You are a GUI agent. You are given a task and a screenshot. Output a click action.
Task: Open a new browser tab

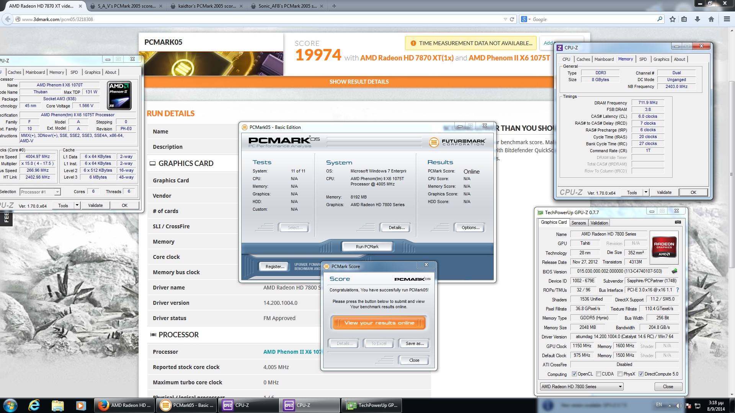tap(334, 6)
